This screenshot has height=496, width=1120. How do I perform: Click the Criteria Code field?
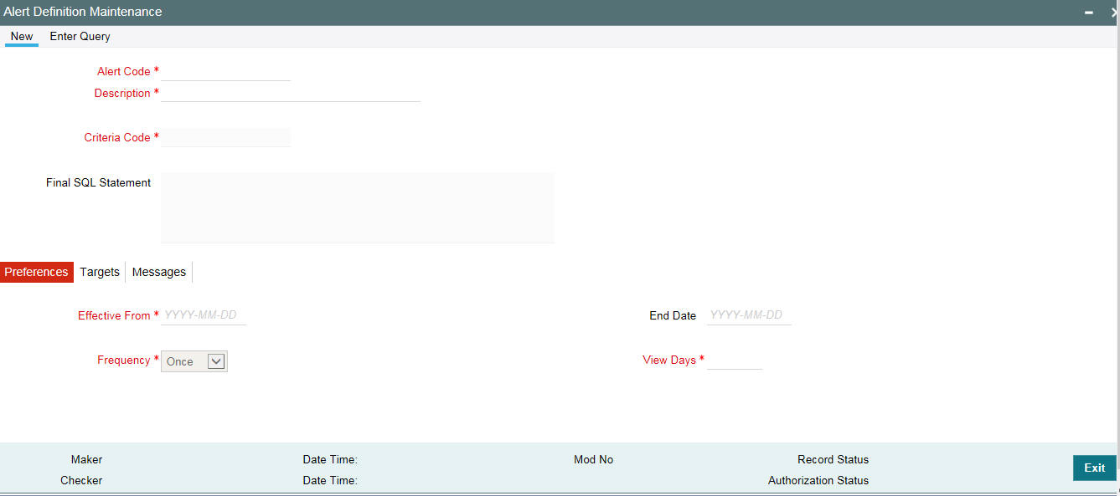point(225,137)
